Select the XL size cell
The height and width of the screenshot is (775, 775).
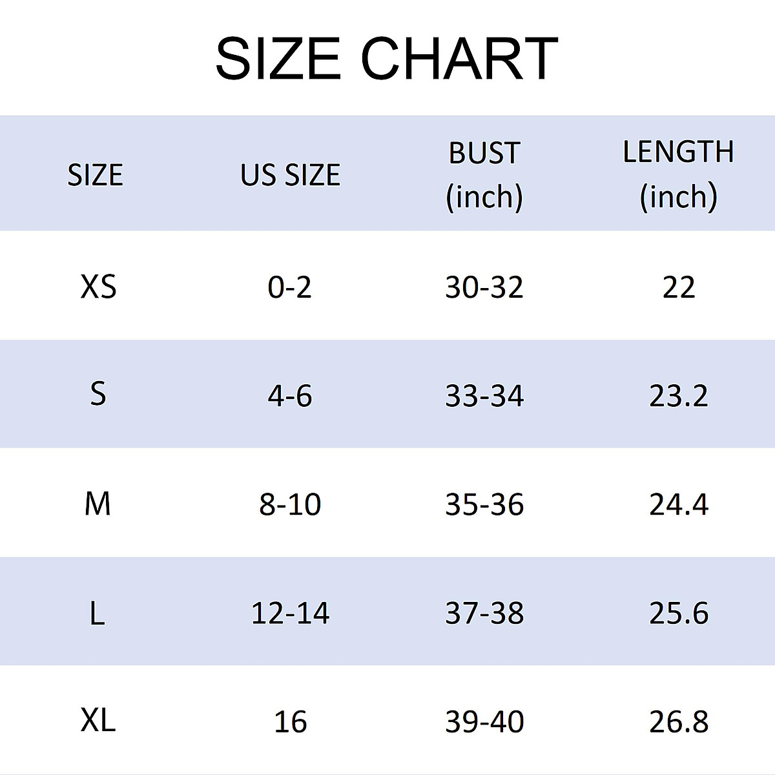[98, 720]
